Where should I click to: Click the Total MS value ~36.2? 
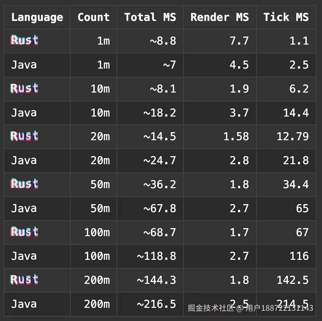(160, 184)
